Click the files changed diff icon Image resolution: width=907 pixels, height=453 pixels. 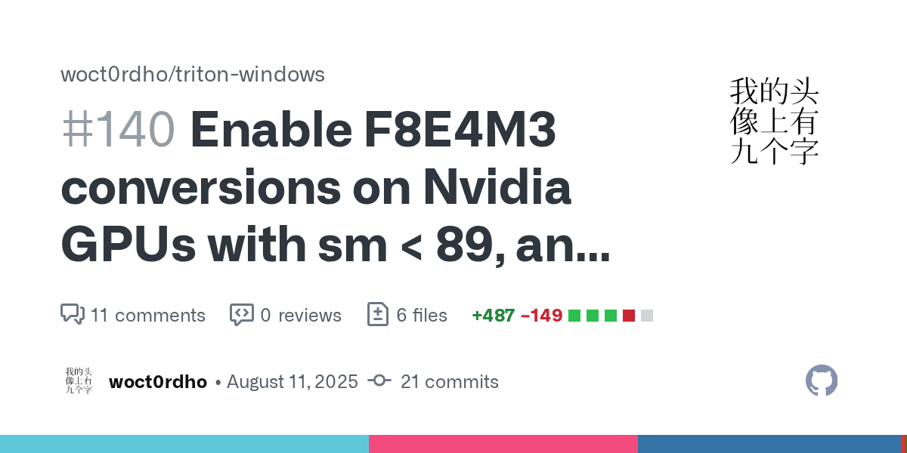[377, 315]
